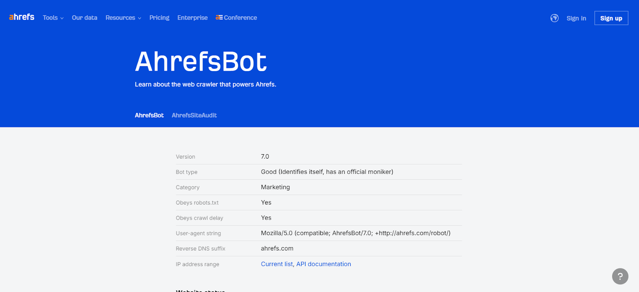Click the Mozilla/5.0 user-agent string value

tap(356, 233)
